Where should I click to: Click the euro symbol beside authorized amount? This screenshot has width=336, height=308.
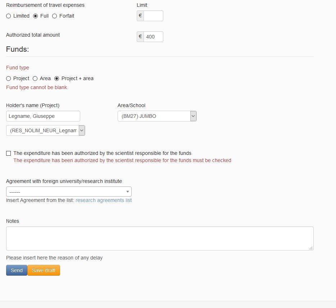tap(140, 37)
